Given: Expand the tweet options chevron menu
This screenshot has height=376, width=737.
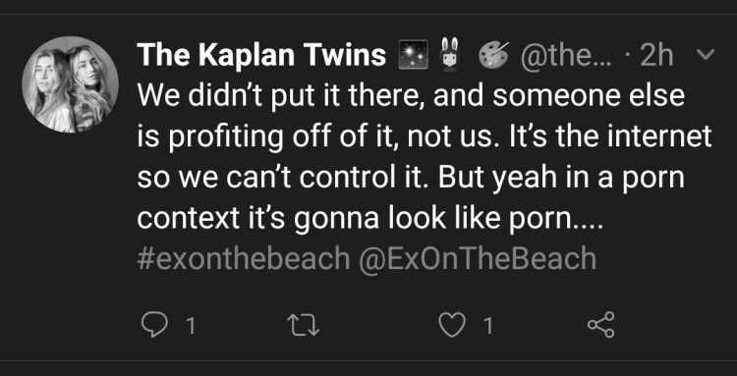Looking at the screenshot, I should coord(705,54).
